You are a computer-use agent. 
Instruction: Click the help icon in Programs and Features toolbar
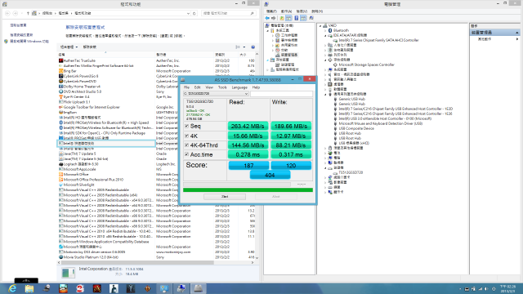pos(253,47)
